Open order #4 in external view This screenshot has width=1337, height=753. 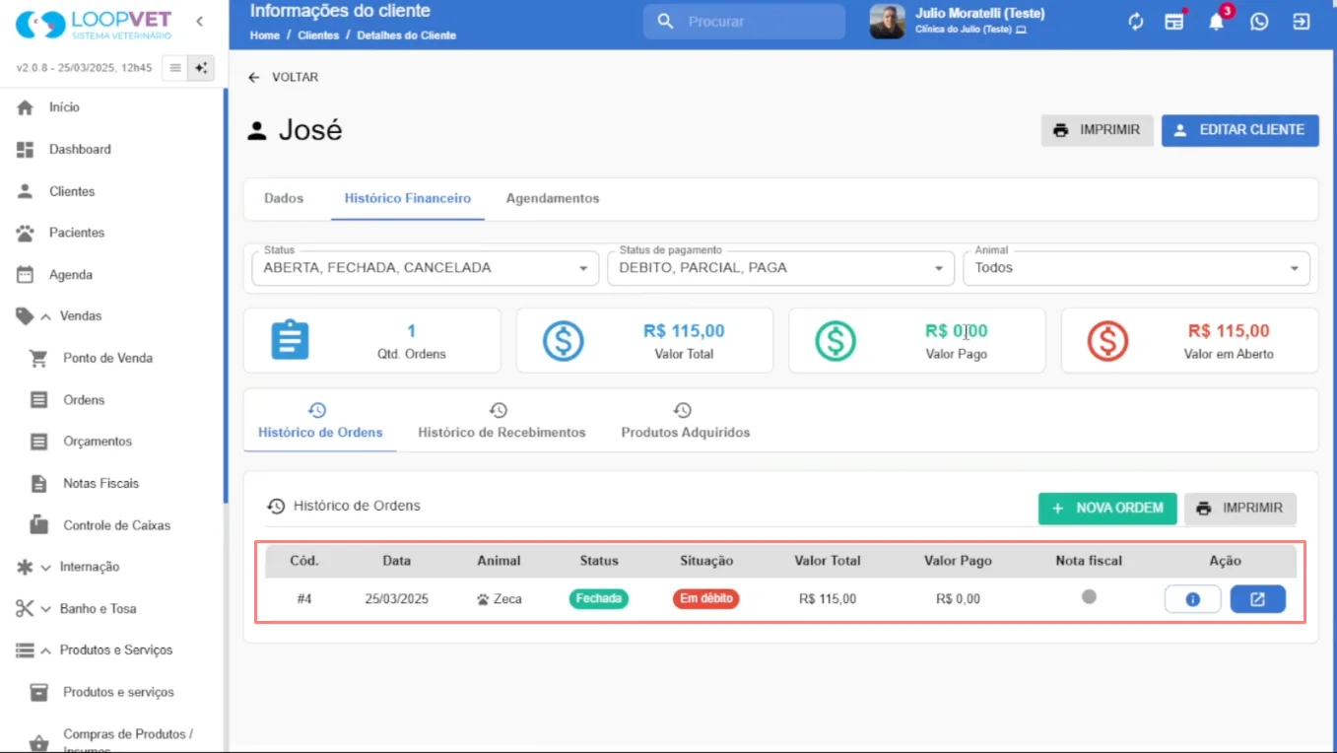click(1258, 599)
